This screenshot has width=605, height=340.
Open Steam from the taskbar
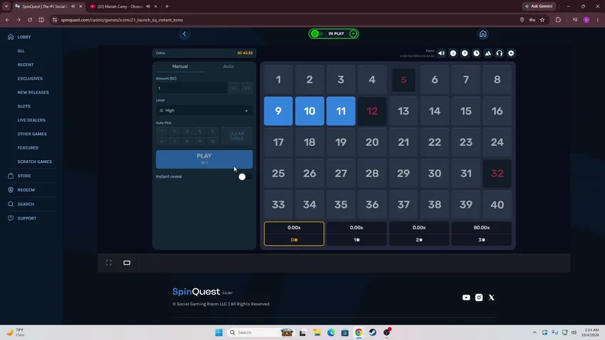coord(373,332)
